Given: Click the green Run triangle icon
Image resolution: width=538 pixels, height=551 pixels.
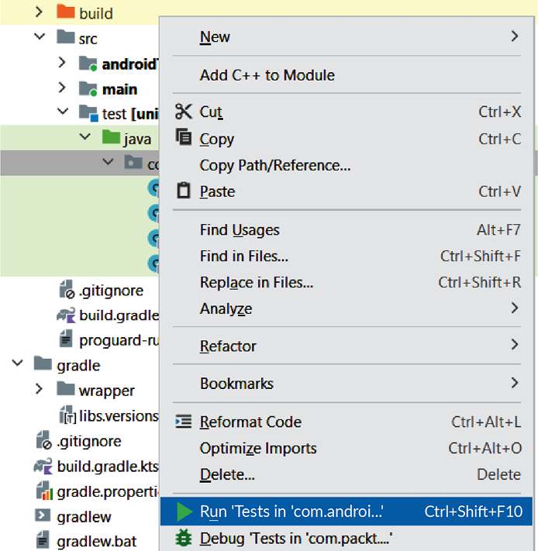Looking at the screenshot, I should point(184,511).
